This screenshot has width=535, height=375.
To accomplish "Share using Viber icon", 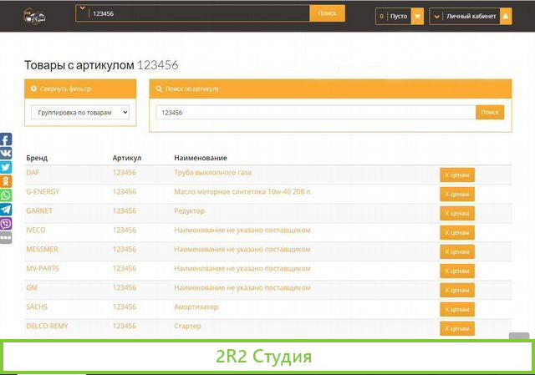I will pos(6,224).
